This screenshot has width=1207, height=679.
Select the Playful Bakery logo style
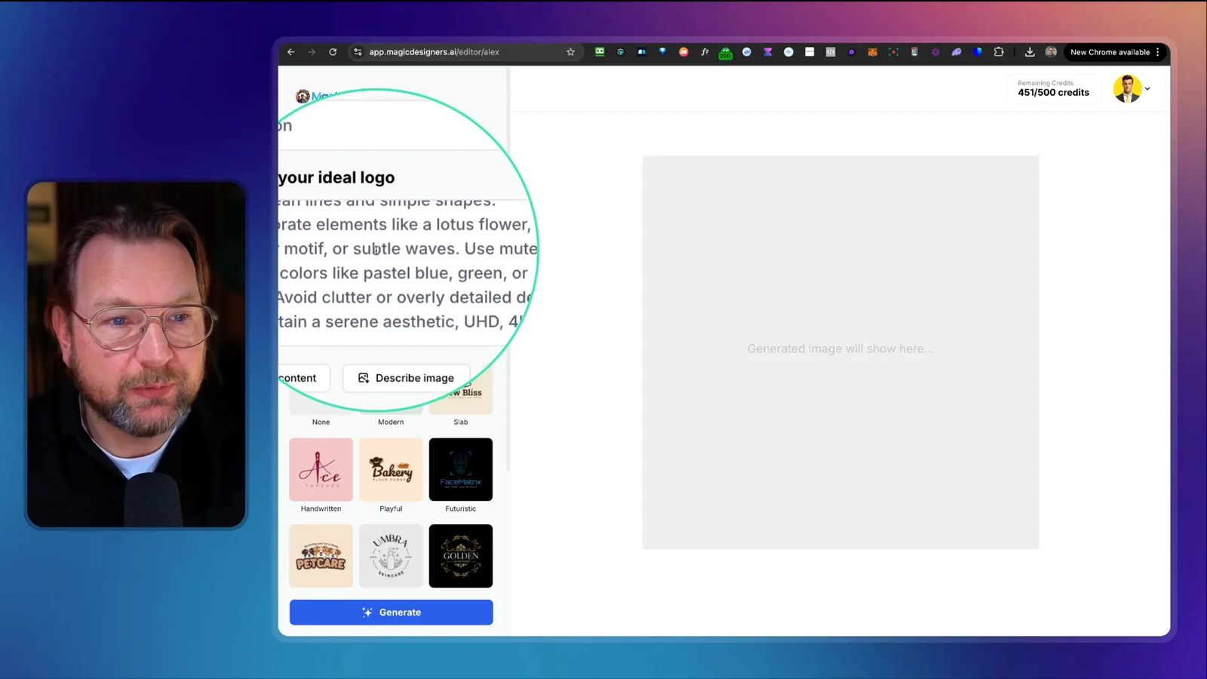(391, 469)
